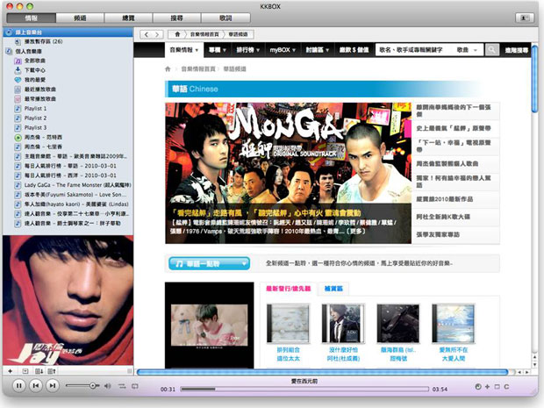Click the add playlist plus icon
This screenshot has height=408, width=544.
pyautogui.click(x=11, y=371)
